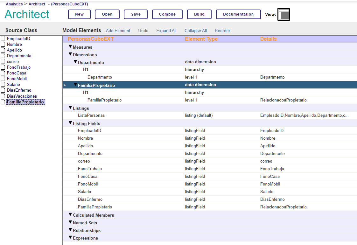Screen dimensions: 357x245
Task: Click the EmpleadoID source class file icon
Action: (x=3, y=39)
